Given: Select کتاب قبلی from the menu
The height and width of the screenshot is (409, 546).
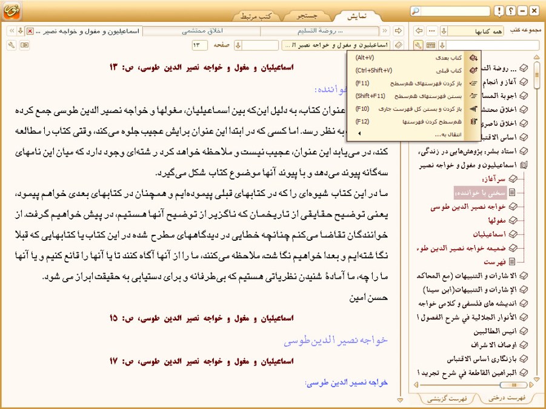Looking at the screenshot, I should click(414, 71).
